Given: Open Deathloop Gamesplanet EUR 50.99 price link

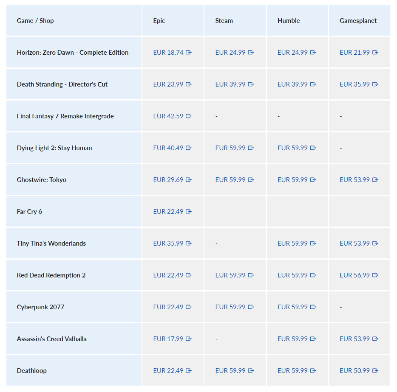Looking at the screenshot, I should [x=354, y=371].
